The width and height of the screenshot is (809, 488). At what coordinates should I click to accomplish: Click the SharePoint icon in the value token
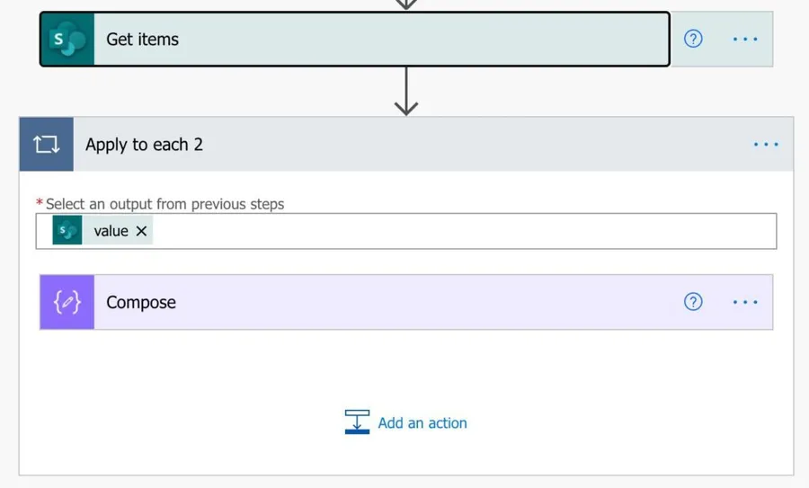pos(67,231)
